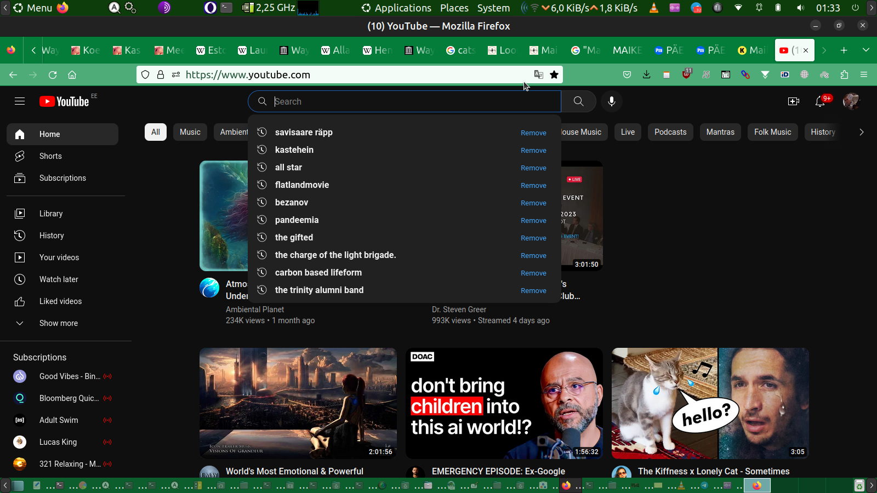Open Liked videos playlist

[62, 301]
